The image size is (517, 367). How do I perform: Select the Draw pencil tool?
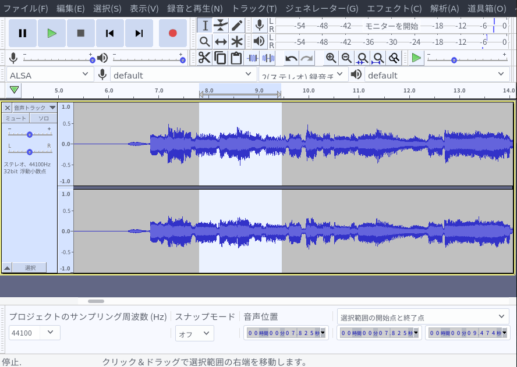(236, 26)
